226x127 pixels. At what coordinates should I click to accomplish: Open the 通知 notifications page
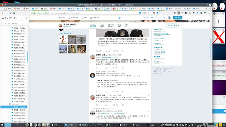[x=84, y=18]
